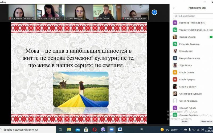Open Microsoft Word from the taskbar
This screenshot has width=213, height=133.
pos(120,130)
